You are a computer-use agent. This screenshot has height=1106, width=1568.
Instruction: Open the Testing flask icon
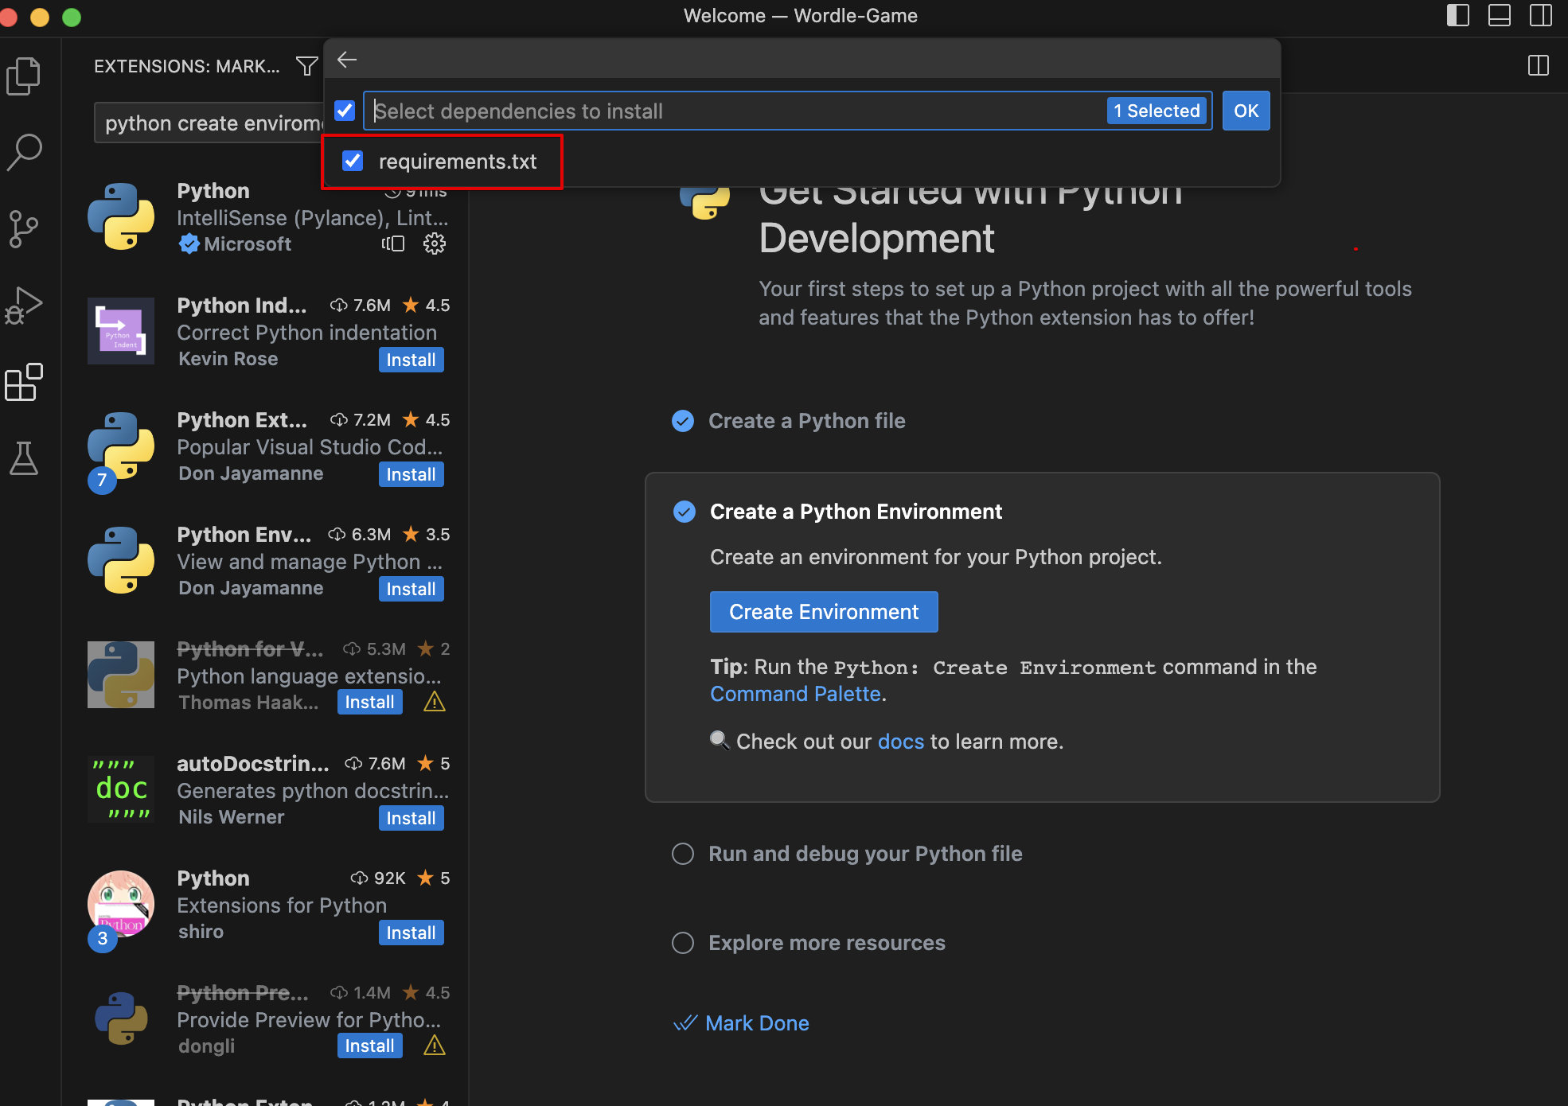pos(24,458)
